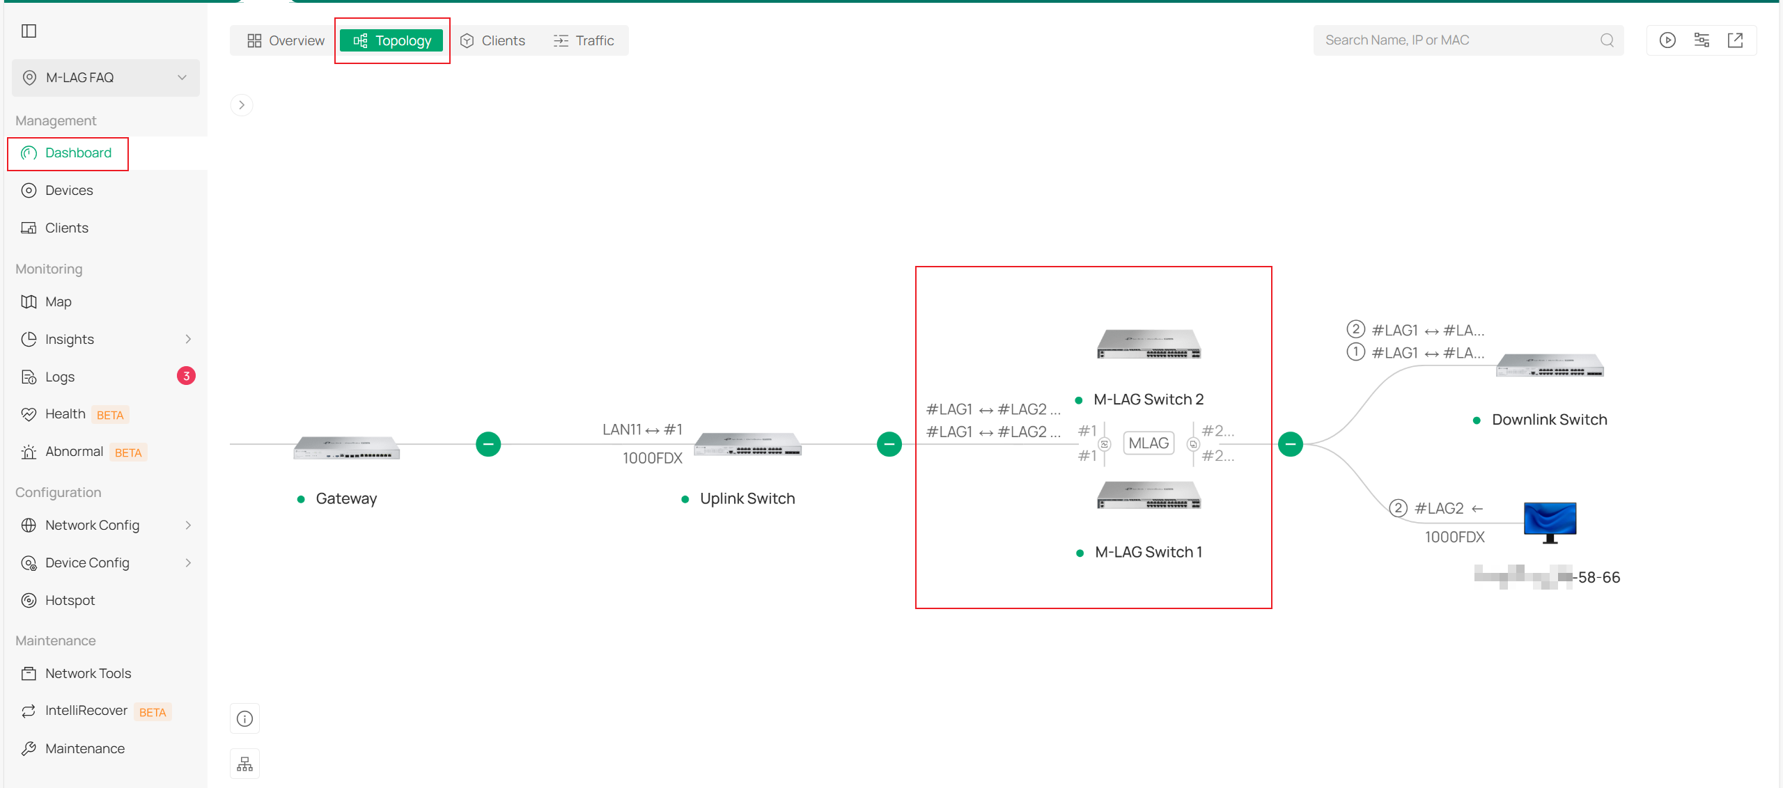Export the topology via external link icon
The height and width of the screenshot is (788, 1783).
tap(1736, 40)
